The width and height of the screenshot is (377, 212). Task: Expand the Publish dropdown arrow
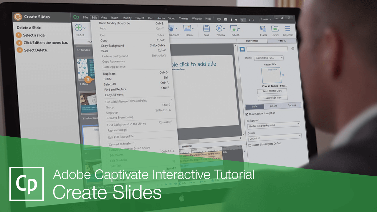(x=239, y=29)
